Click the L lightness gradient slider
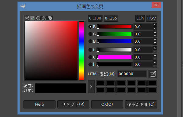The width and height of the screenshot is (183, 117). pyautogui.click(x=114, y=50)
